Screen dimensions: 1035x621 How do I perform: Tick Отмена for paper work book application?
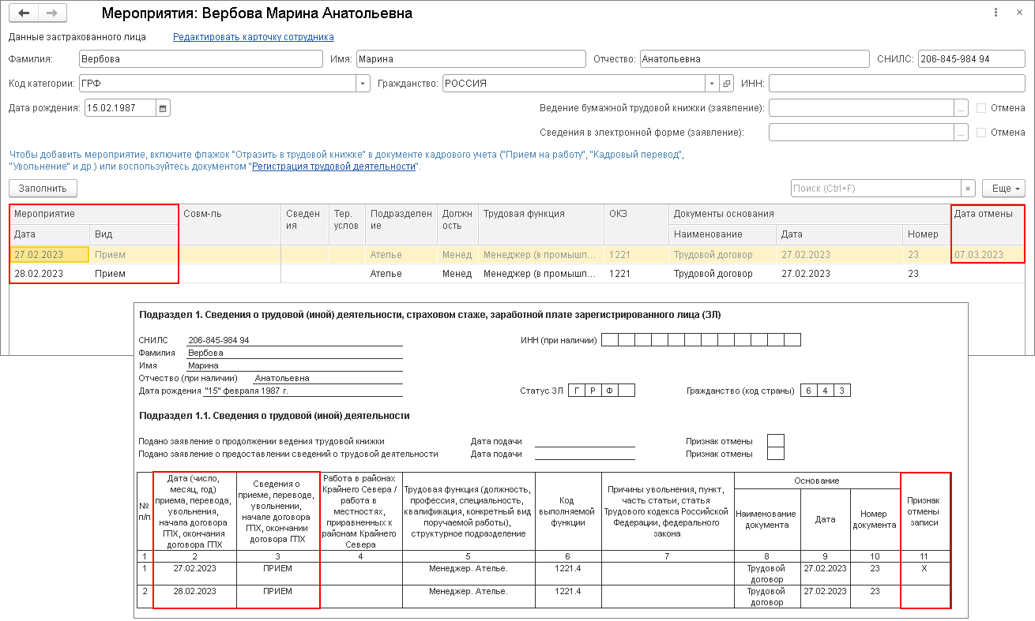click(x=981, y=108)
